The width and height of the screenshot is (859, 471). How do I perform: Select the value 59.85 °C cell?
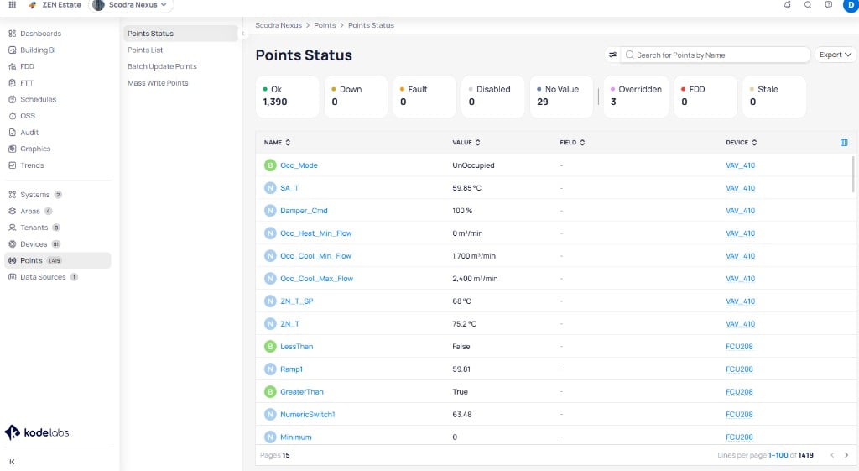(x=466, y=188)
